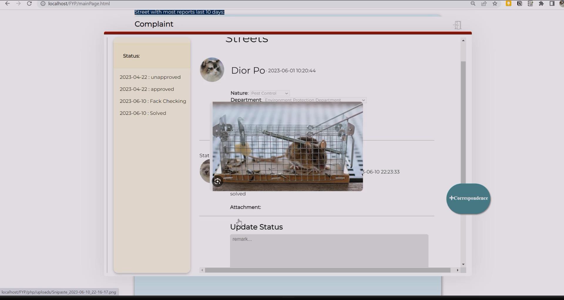Click the scroll down arrow of complaint panel
The width and height of the screenshot is (564, 300).
pos(463,264)
